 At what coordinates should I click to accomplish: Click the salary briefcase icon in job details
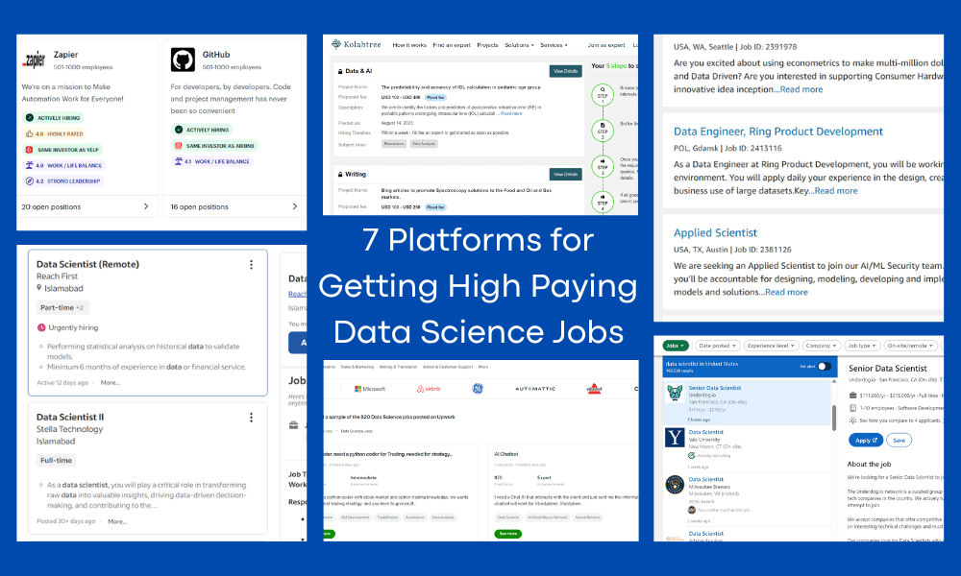(x=852, y=394)
